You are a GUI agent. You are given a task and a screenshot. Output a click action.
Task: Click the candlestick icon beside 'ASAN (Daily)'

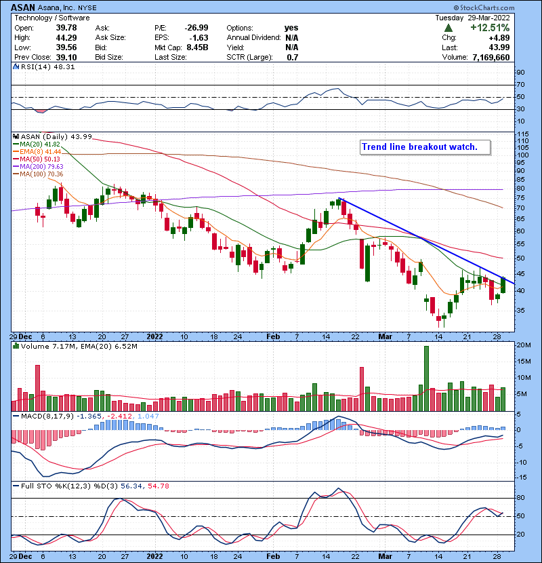16,136
